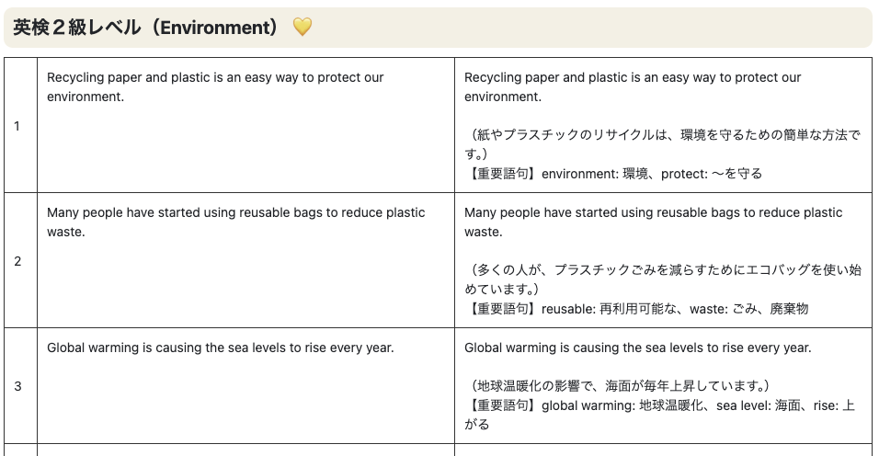Click the left-column sentence about reusable bags
The width and height of the screenshot is (879, 456).
[x=235, y=222]
